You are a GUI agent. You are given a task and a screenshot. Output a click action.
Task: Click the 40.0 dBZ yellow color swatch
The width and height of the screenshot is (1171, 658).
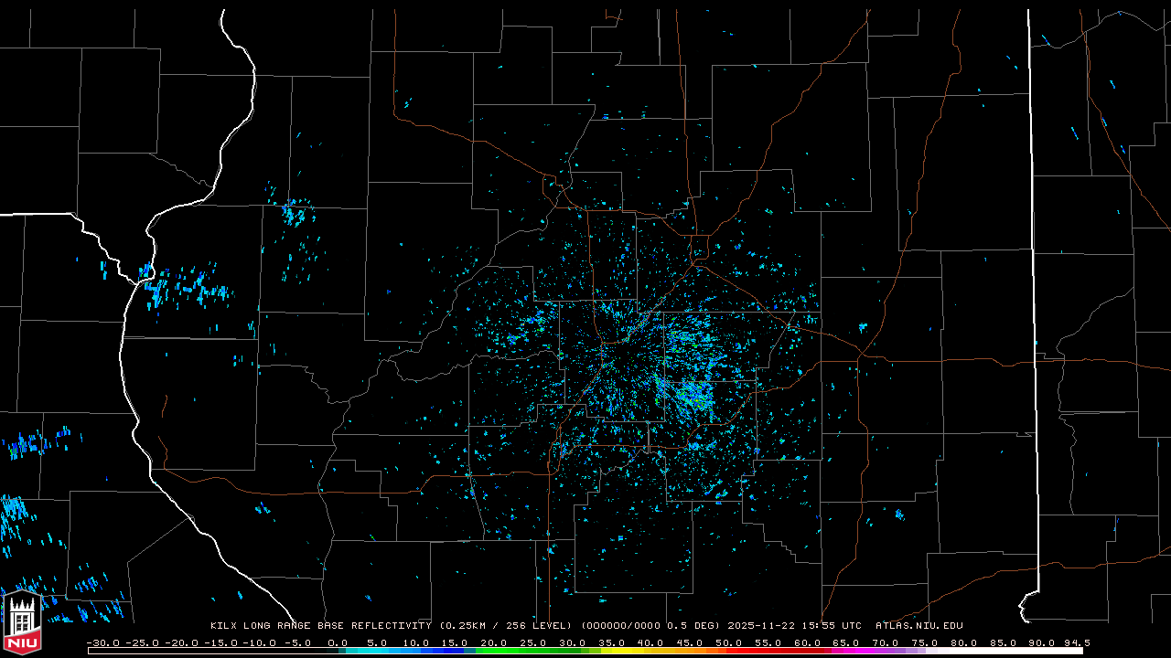click(651, 652)
